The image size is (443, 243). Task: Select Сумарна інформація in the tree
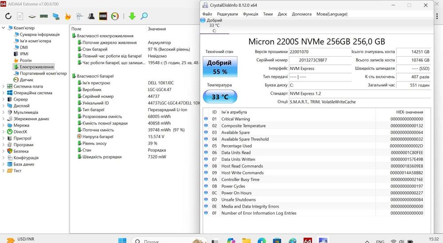coord(39,35)
